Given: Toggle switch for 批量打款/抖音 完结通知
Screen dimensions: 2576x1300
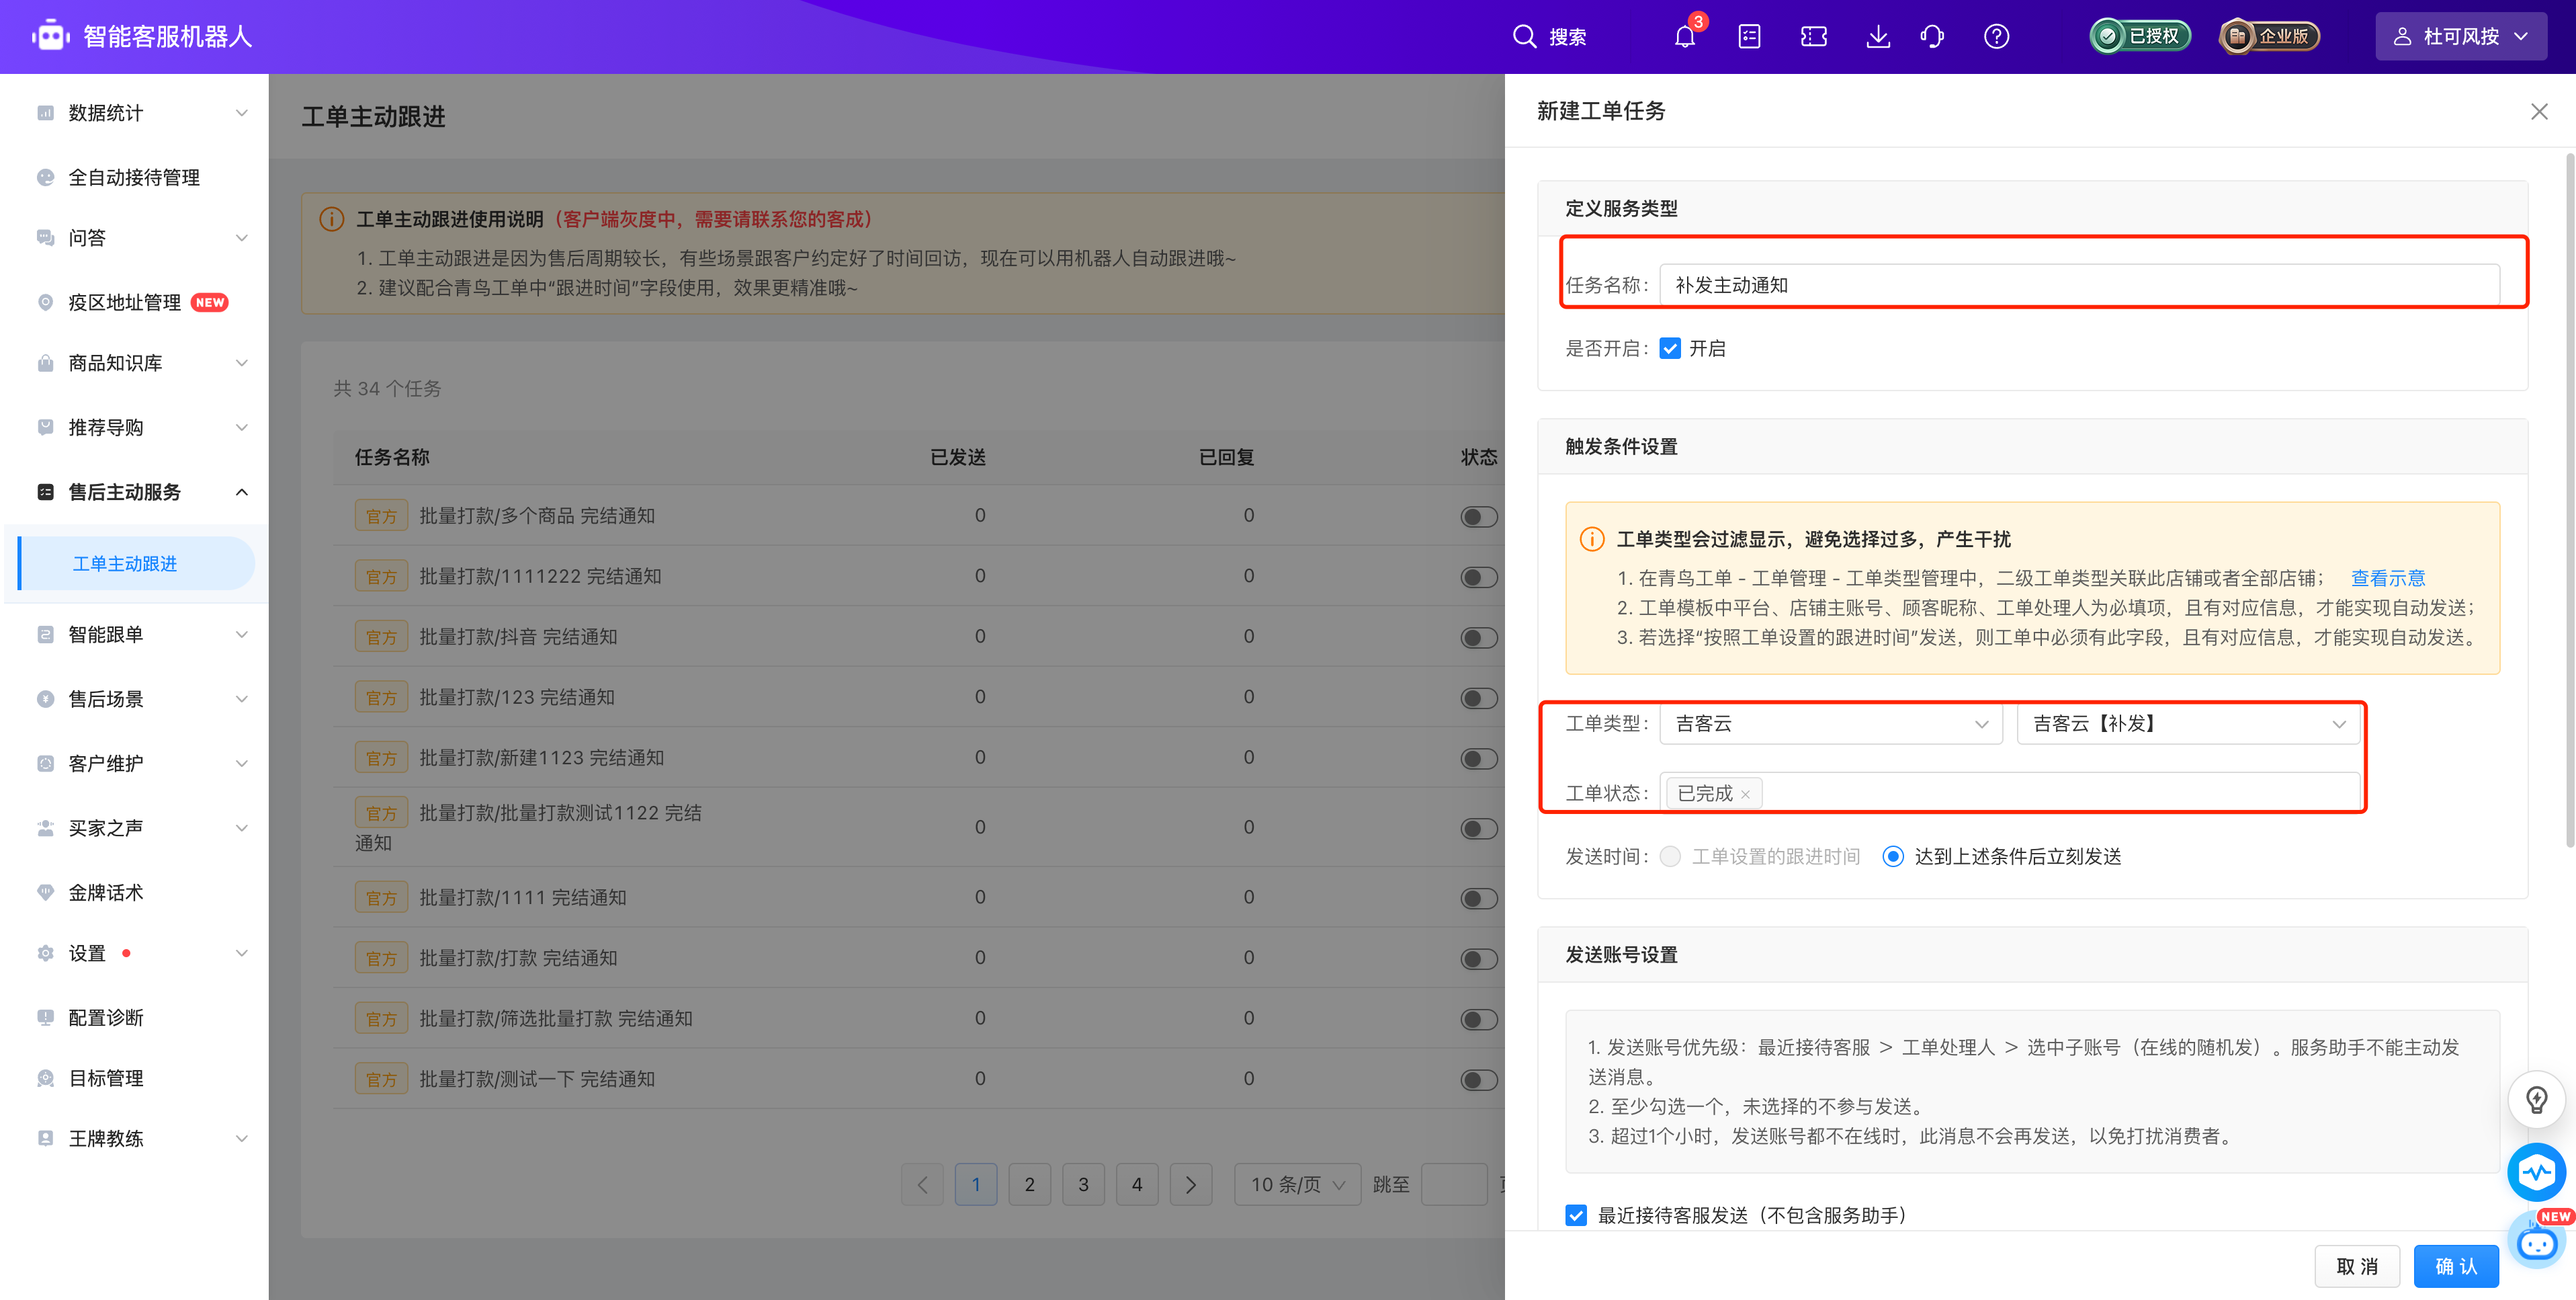Looking at the screenshot, I should tap(1479, 637).
